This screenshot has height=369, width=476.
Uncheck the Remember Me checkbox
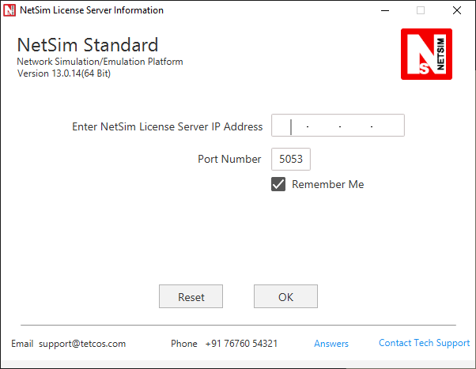(278, 184)
